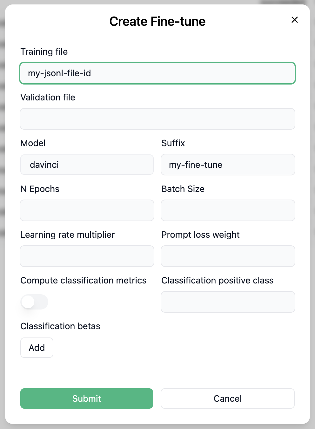The image size is (315, 429).
Task: Click the 'Create Fine-tune' heading text
Action: click(157, 22)
